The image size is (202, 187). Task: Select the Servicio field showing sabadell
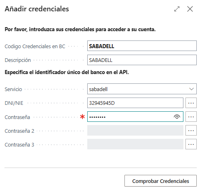point(142,89)
